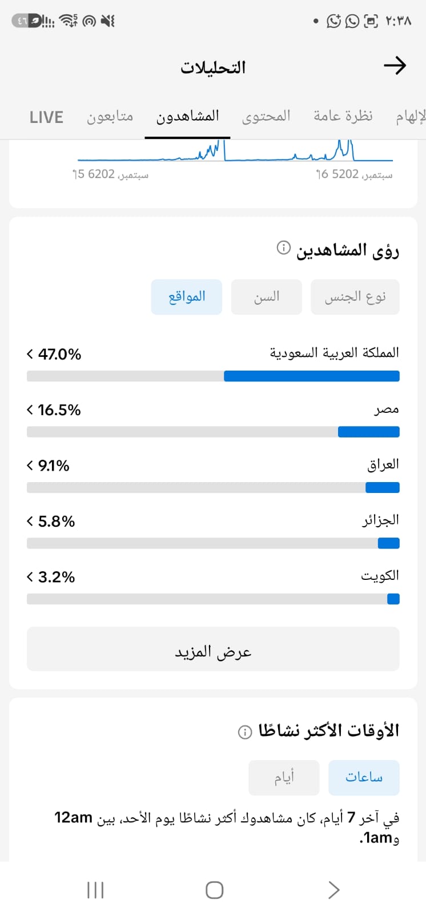Expand Saudi Arabia 47.0% chevron

click(30, 355)
